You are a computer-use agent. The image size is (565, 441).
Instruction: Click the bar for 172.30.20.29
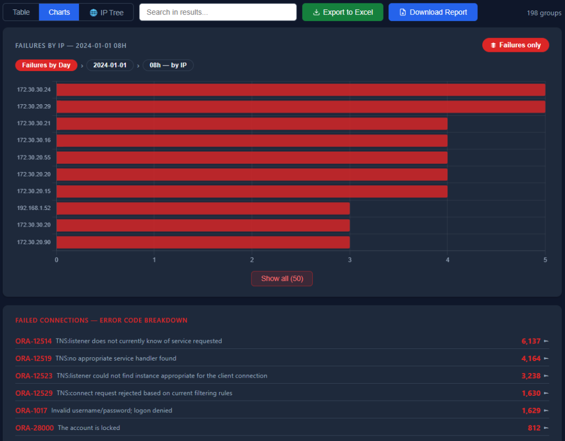pyautogui.click(x=301, y=107)
